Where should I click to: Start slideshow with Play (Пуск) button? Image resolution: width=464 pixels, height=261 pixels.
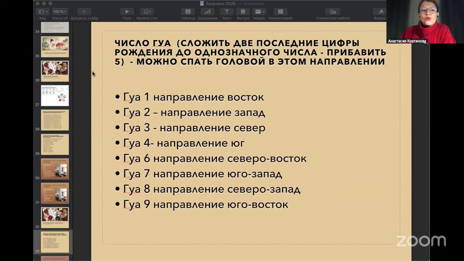coord(127,12)
